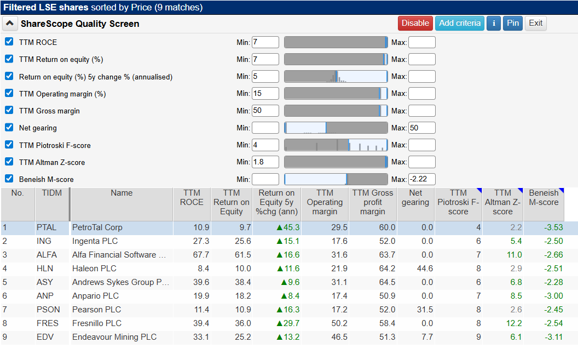
Task: Click the Add criteria button
Action: click(459, 23)
